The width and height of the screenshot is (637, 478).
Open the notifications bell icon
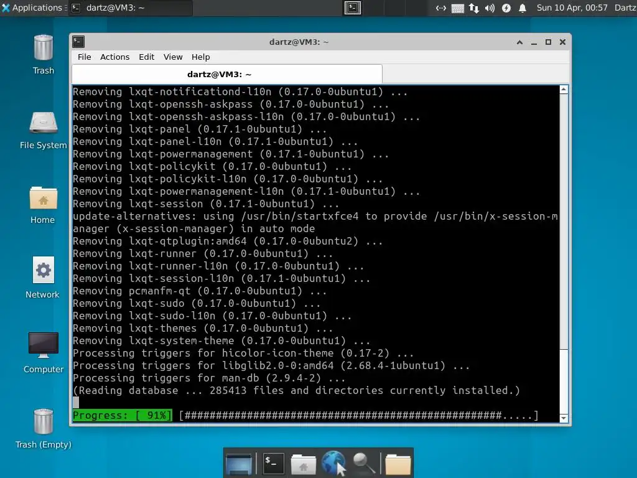(x=523, y=7)
